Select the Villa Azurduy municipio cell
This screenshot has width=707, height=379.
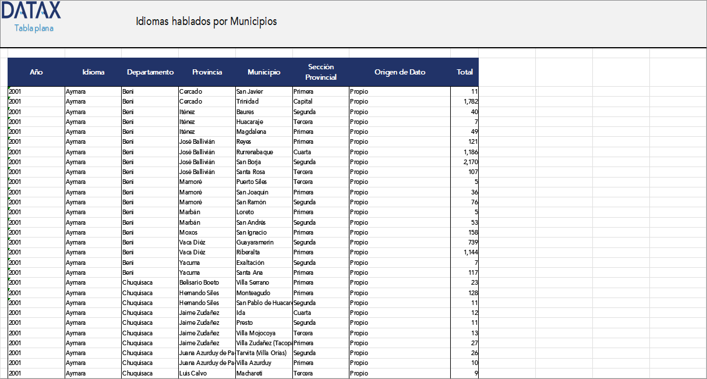click(x=264, y=363)
